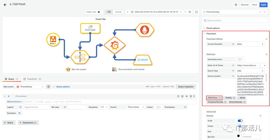Disable the Scale switch
270x140 pixels.
tap(240, 121)
